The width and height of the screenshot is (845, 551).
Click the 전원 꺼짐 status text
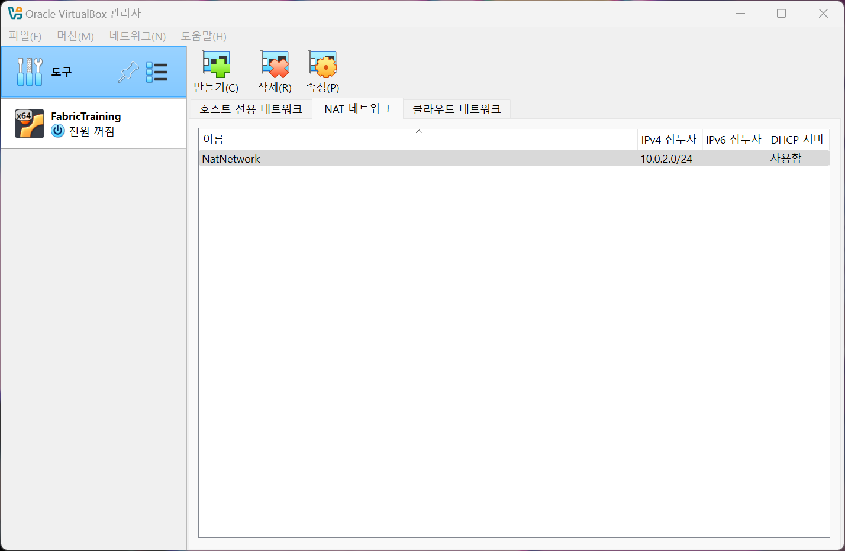[92, 131]
